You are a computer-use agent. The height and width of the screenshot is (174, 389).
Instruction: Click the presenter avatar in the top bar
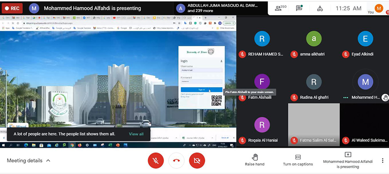(x=34, y=9)
